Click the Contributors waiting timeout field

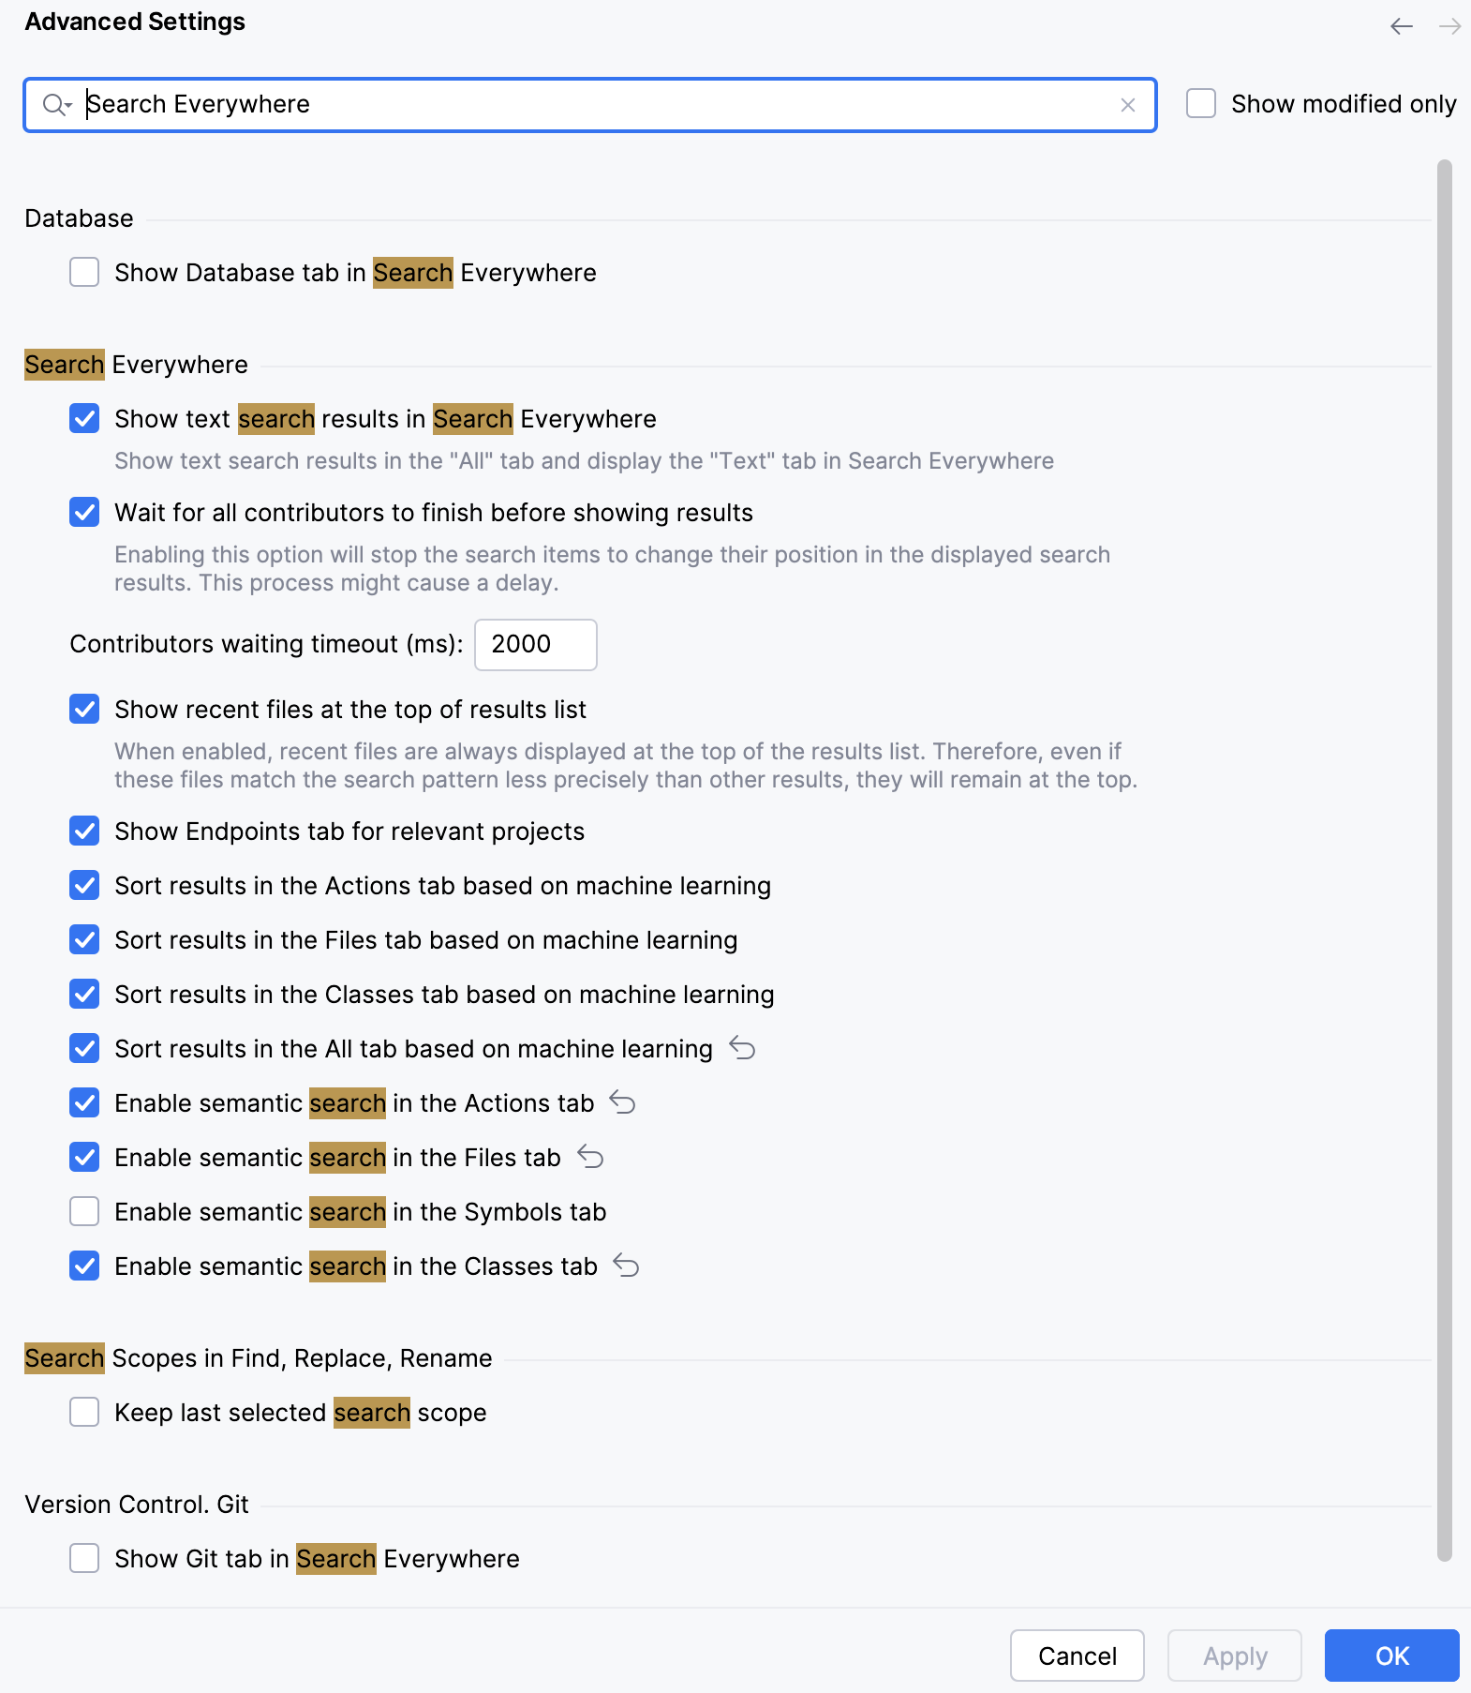point(535,644)
